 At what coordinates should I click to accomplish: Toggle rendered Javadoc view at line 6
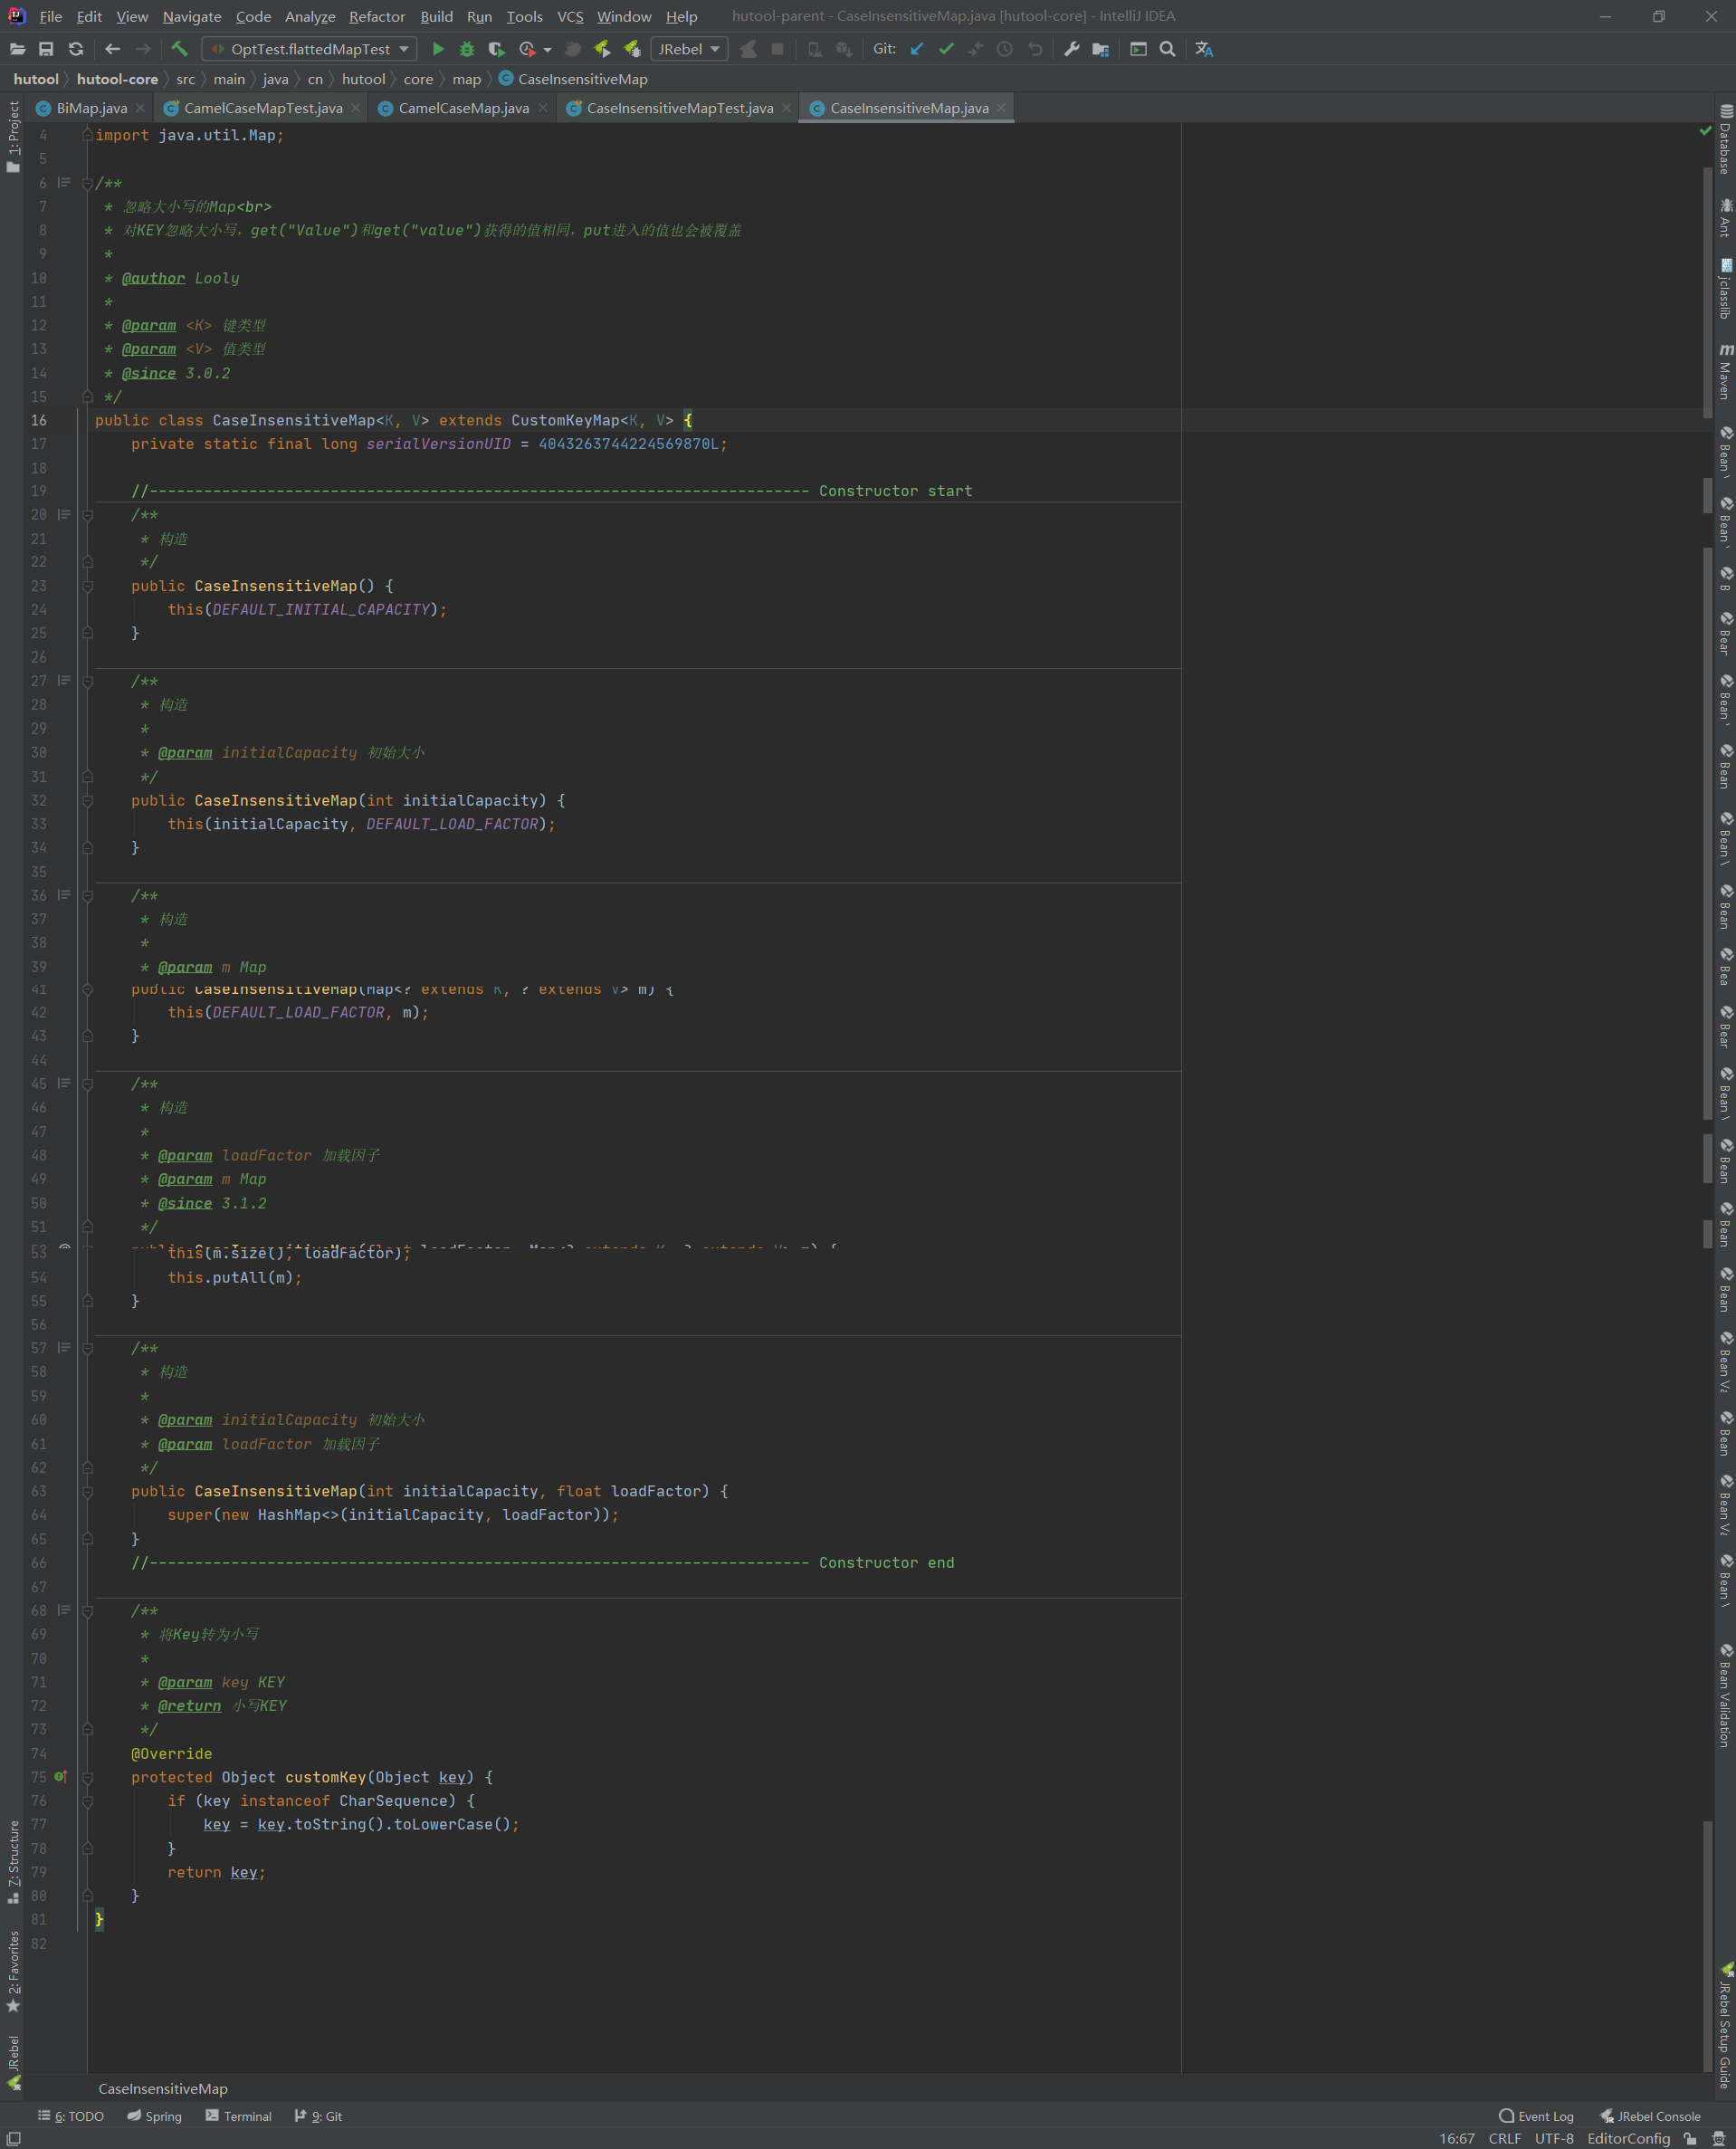pos(64,183)
